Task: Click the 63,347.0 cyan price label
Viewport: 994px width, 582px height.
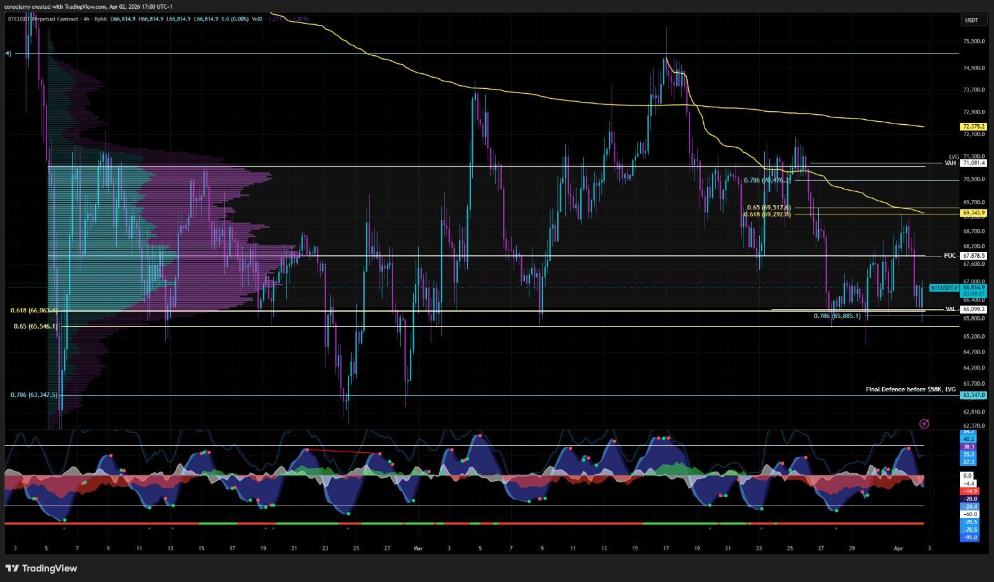Action: (973, 395)
